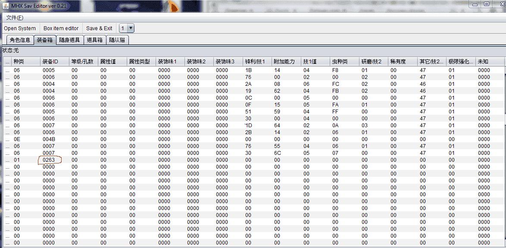Select the 锋利/技1 cell showing 0C
The height and width of the screenshot is (248, 506).
click(257, 98)
